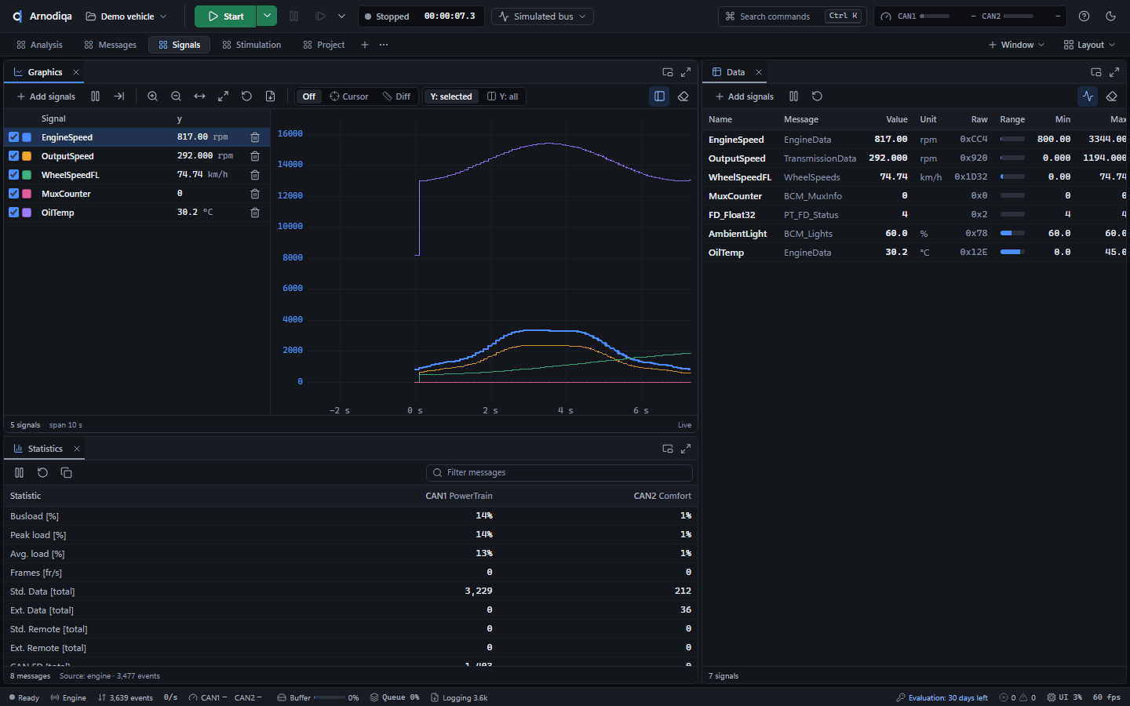The height and width of the screenshot is (706, 1130).
Task: Click the EngineSpeed blue color swatch
Action: pos(27,137)
